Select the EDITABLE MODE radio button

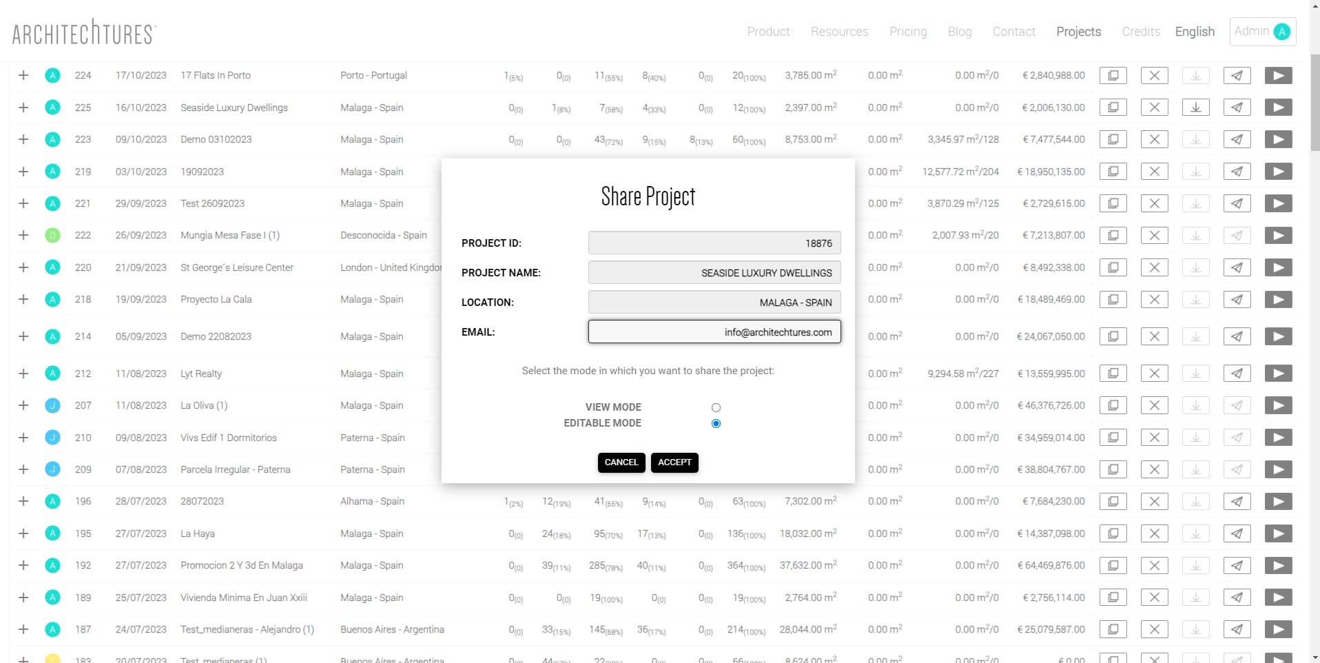coord(716,423)
